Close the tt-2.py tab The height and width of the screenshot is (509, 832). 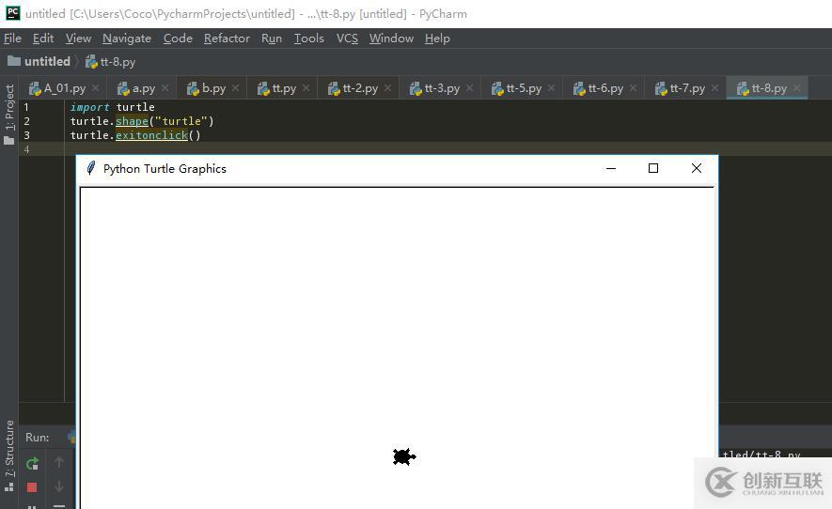(x=388, y=88)
